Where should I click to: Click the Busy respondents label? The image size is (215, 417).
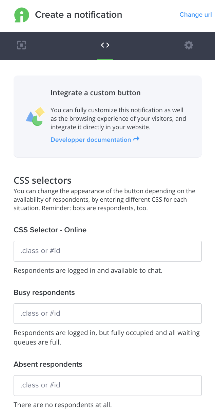[x=44, y=293]
